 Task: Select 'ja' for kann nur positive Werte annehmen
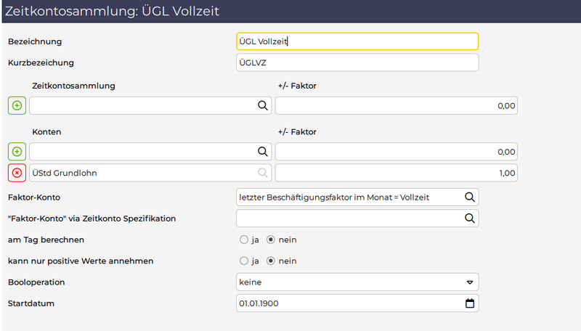(244, 261)
